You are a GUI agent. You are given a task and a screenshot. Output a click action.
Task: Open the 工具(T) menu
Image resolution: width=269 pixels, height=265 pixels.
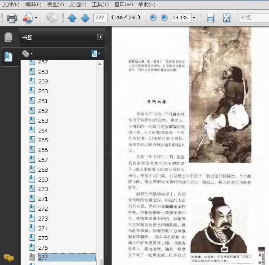[100, 4]
